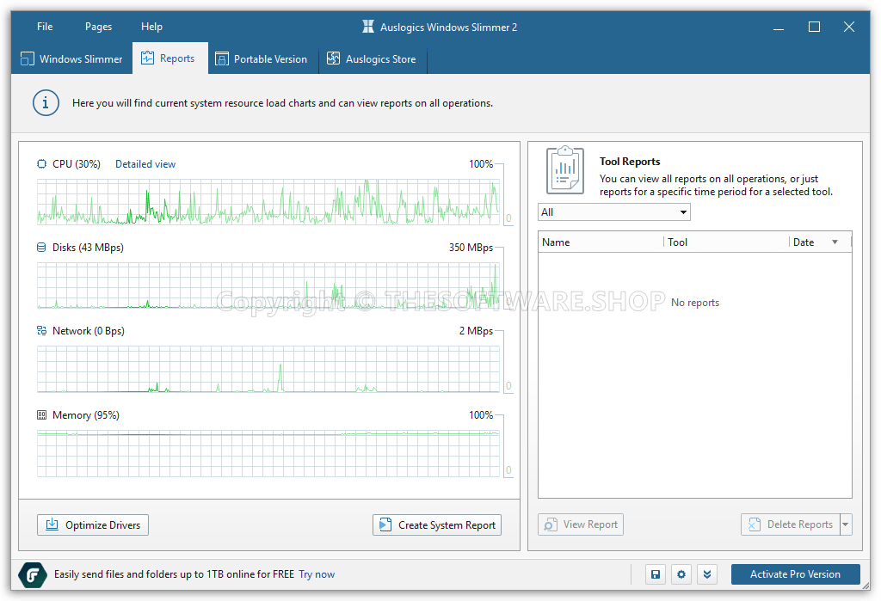The height and width of the screenshot is (601, 881).
Task: Click the Network icon
Action: (41, 331)
